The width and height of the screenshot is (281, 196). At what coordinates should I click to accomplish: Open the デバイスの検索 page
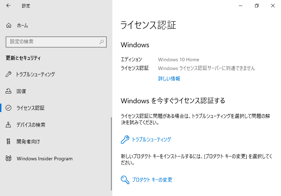coord(31,125)
